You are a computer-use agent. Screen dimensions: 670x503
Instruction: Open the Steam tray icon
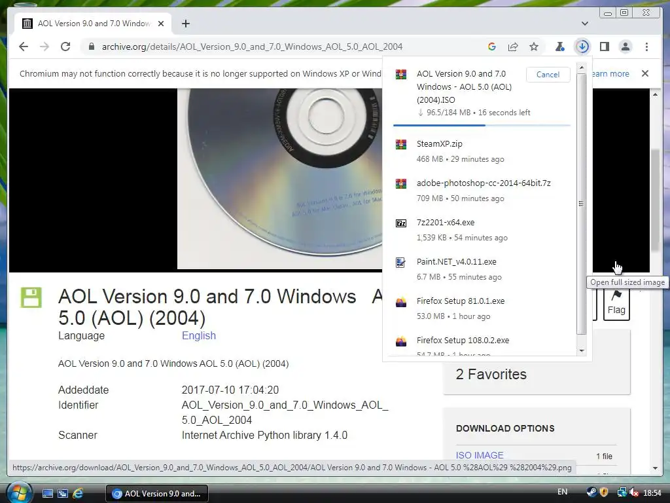click(x=591, y=493)
